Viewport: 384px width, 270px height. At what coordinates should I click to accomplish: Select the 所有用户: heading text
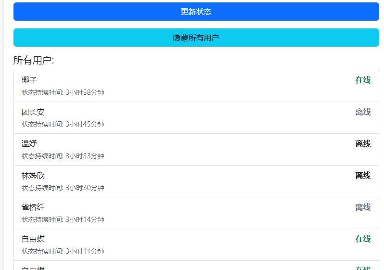pyautogui.click(x=34, y=60)
